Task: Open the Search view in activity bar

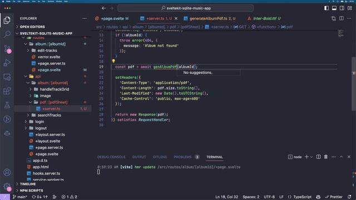Action: (7, 34)
